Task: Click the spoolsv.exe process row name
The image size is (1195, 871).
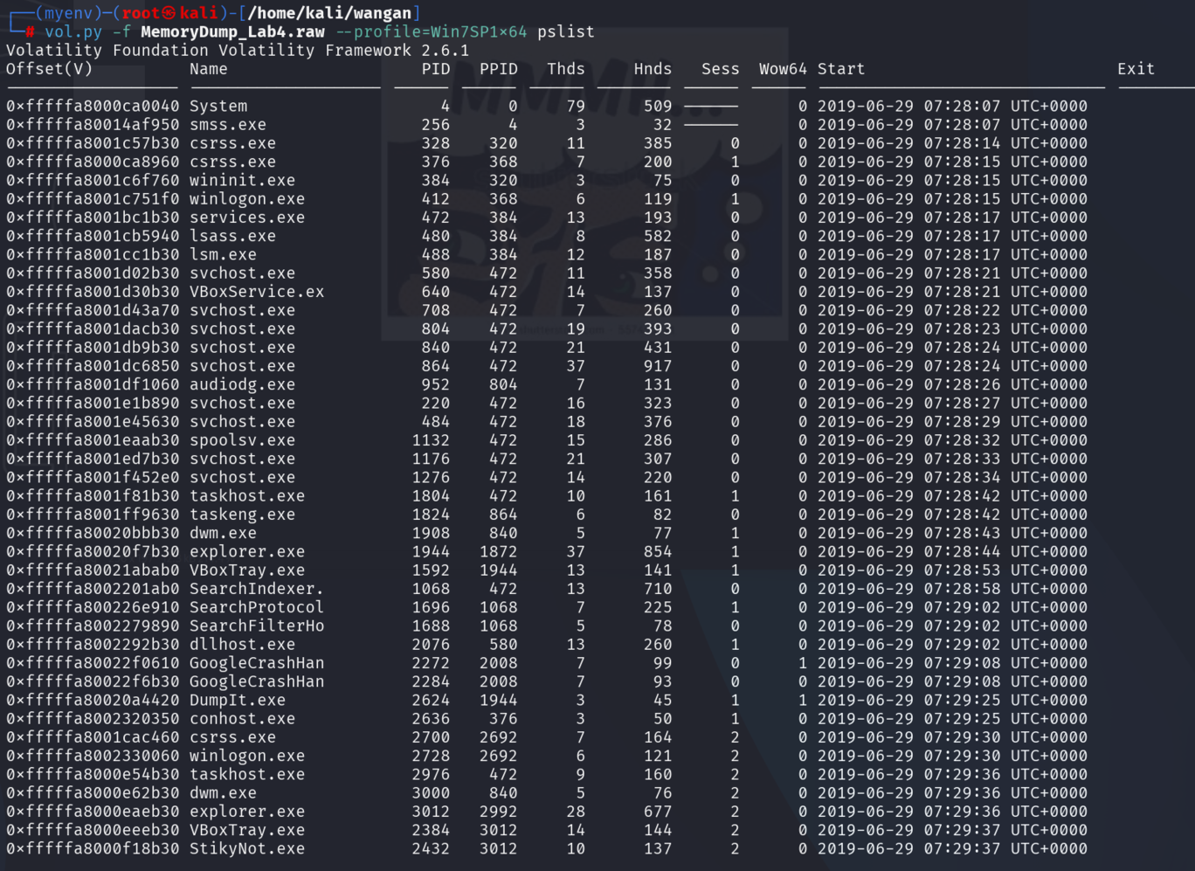Action: (x=242, y=440)
